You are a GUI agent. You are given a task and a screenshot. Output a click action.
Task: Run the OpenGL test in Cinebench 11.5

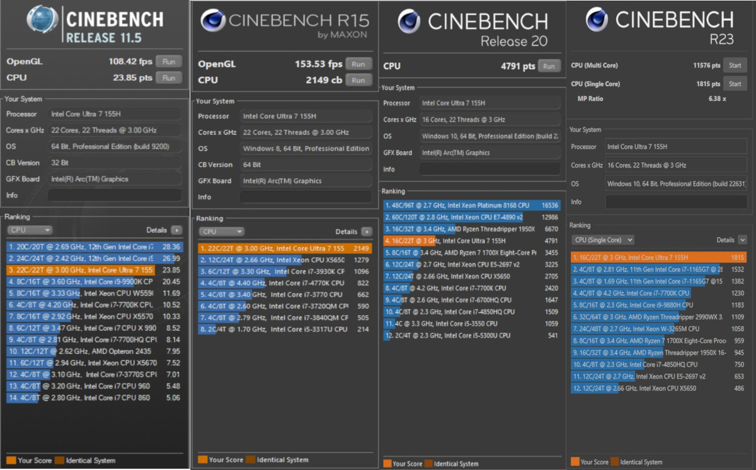[x=169, y=62]
